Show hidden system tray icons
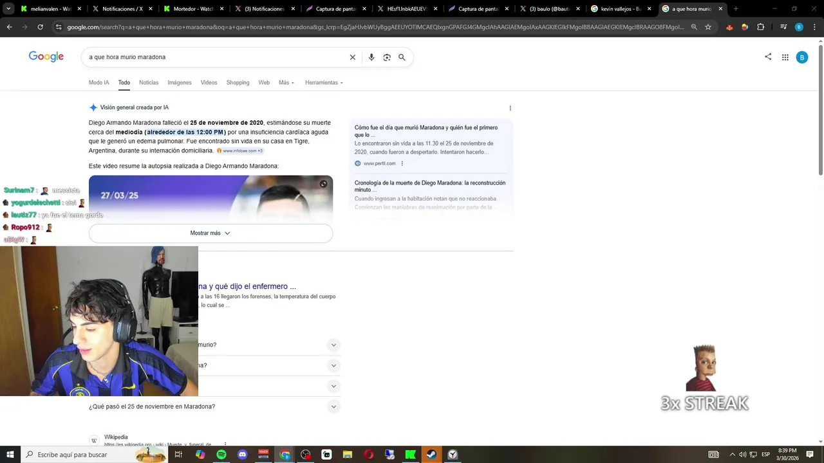This screenshot has width=824, height=463. (732, 455)
